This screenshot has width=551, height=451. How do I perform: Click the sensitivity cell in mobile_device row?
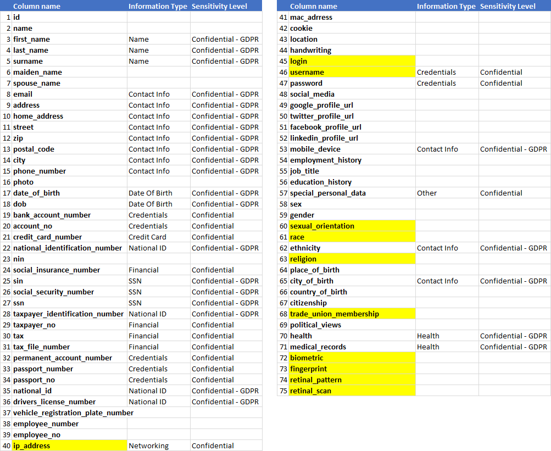tap(514, 149)
